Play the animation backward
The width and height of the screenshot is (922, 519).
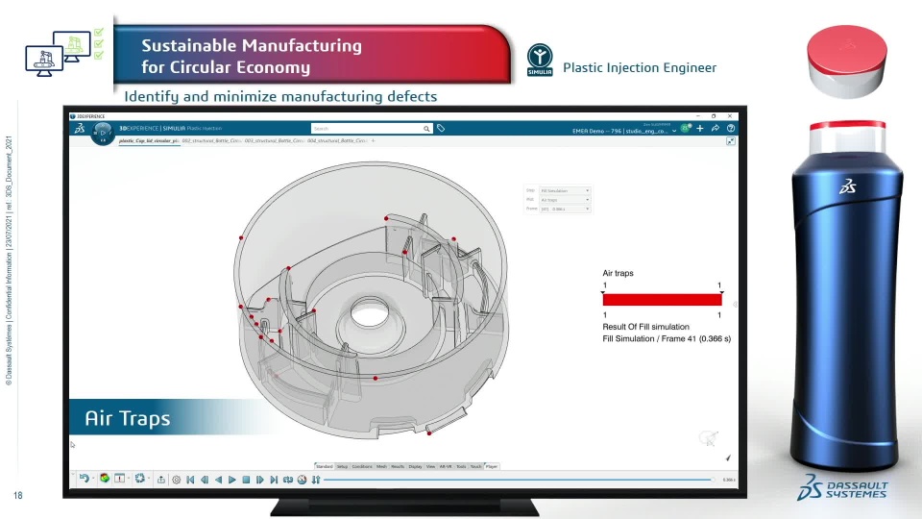218,480
